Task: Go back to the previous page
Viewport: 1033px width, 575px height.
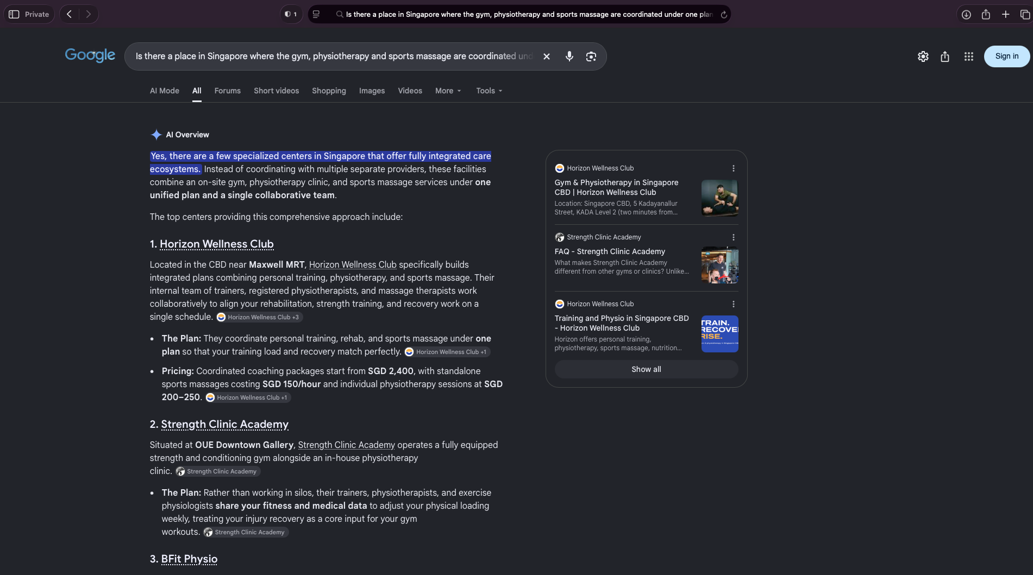Action: pos(69,14)
